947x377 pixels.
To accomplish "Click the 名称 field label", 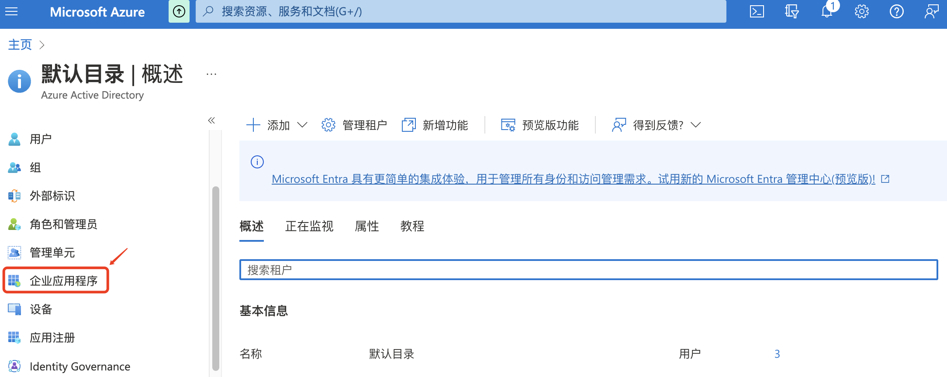I will tap(251, 354).
